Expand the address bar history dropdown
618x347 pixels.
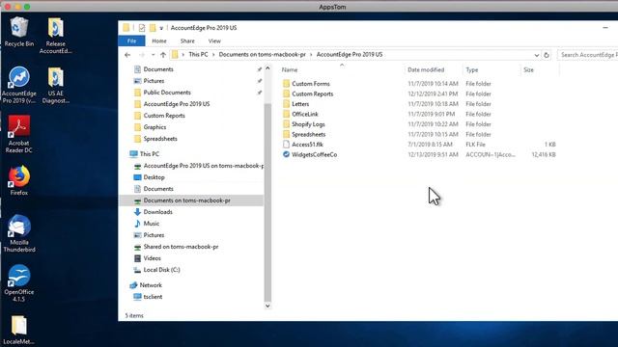[537, 55]
